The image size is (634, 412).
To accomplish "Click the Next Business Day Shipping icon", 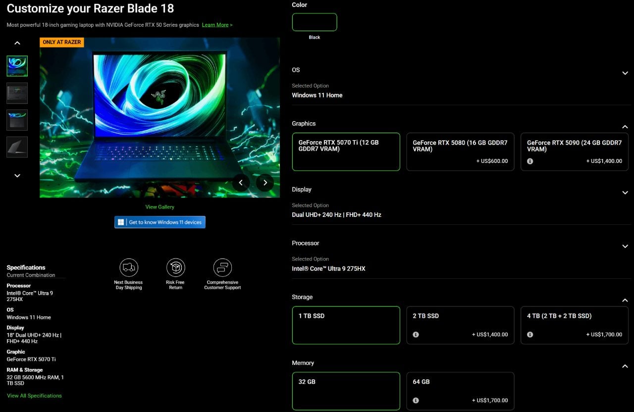I will 128,266.
